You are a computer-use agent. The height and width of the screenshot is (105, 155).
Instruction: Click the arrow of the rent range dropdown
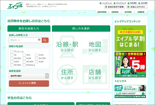[x=47, y=76]
